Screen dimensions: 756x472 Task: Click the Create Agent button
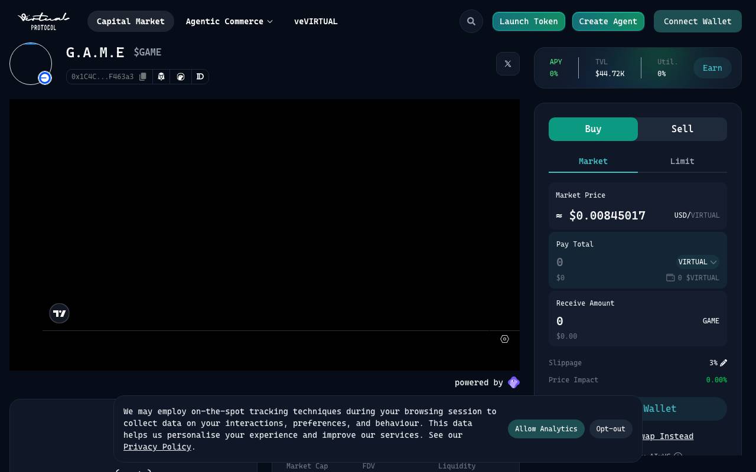(608, 21)
